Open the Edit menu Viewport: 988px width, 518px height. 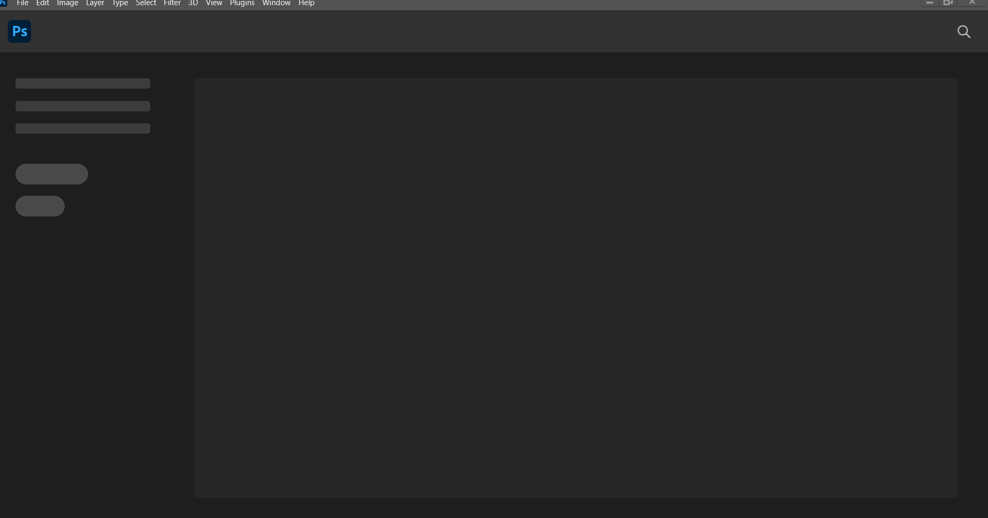point(42,3)
